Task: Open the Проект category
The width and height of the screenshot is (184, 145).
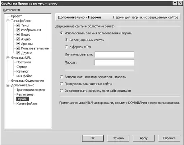Action: click(16, 16)
